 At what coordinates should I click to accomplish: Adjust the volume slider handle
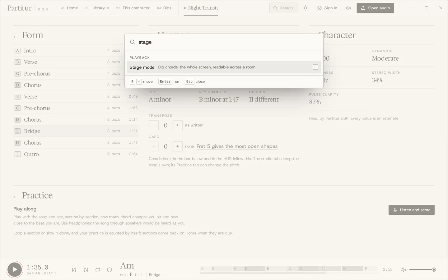pyautogui.click(x=434, y=270)
